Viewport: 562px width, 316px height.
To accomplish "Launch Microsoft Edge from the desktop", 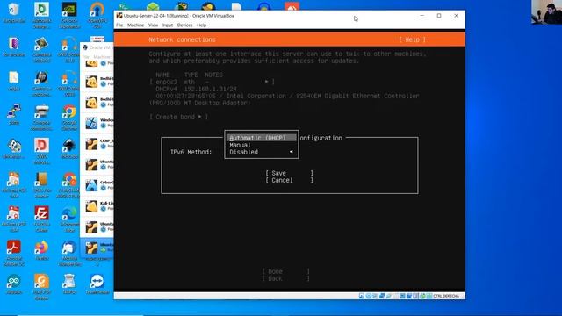I will click(x=69, y=219).
